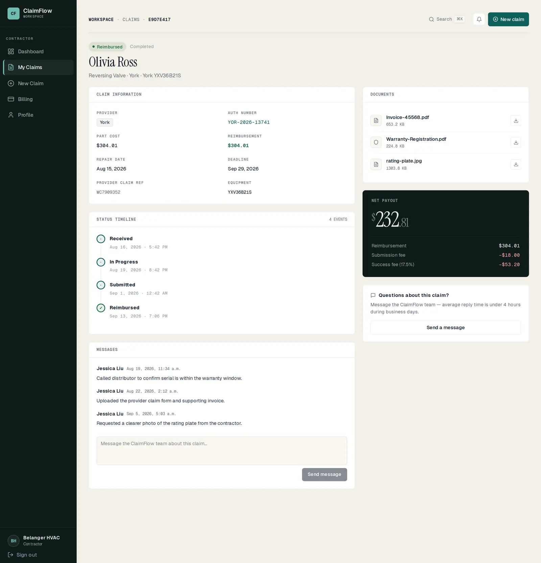The image size is (541, 563).
Task: Click the Warranty-Registration.pdf file name
Action: (x=416, y=139)
